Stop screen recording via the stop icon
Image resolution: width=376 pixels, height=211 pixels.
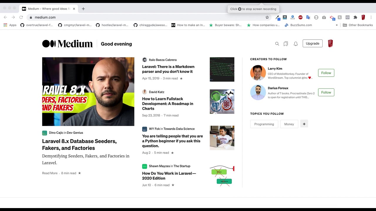click(240, 9)
